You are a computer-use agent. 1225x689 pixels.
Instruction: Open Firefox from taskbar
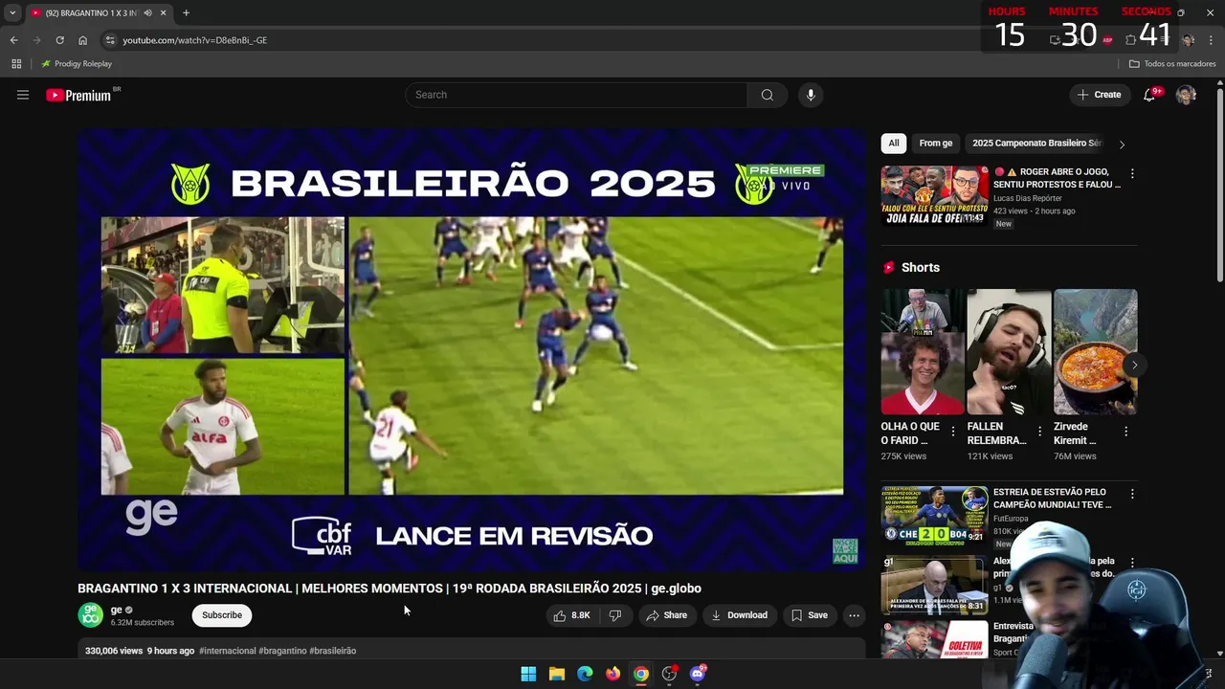point(612,674)
